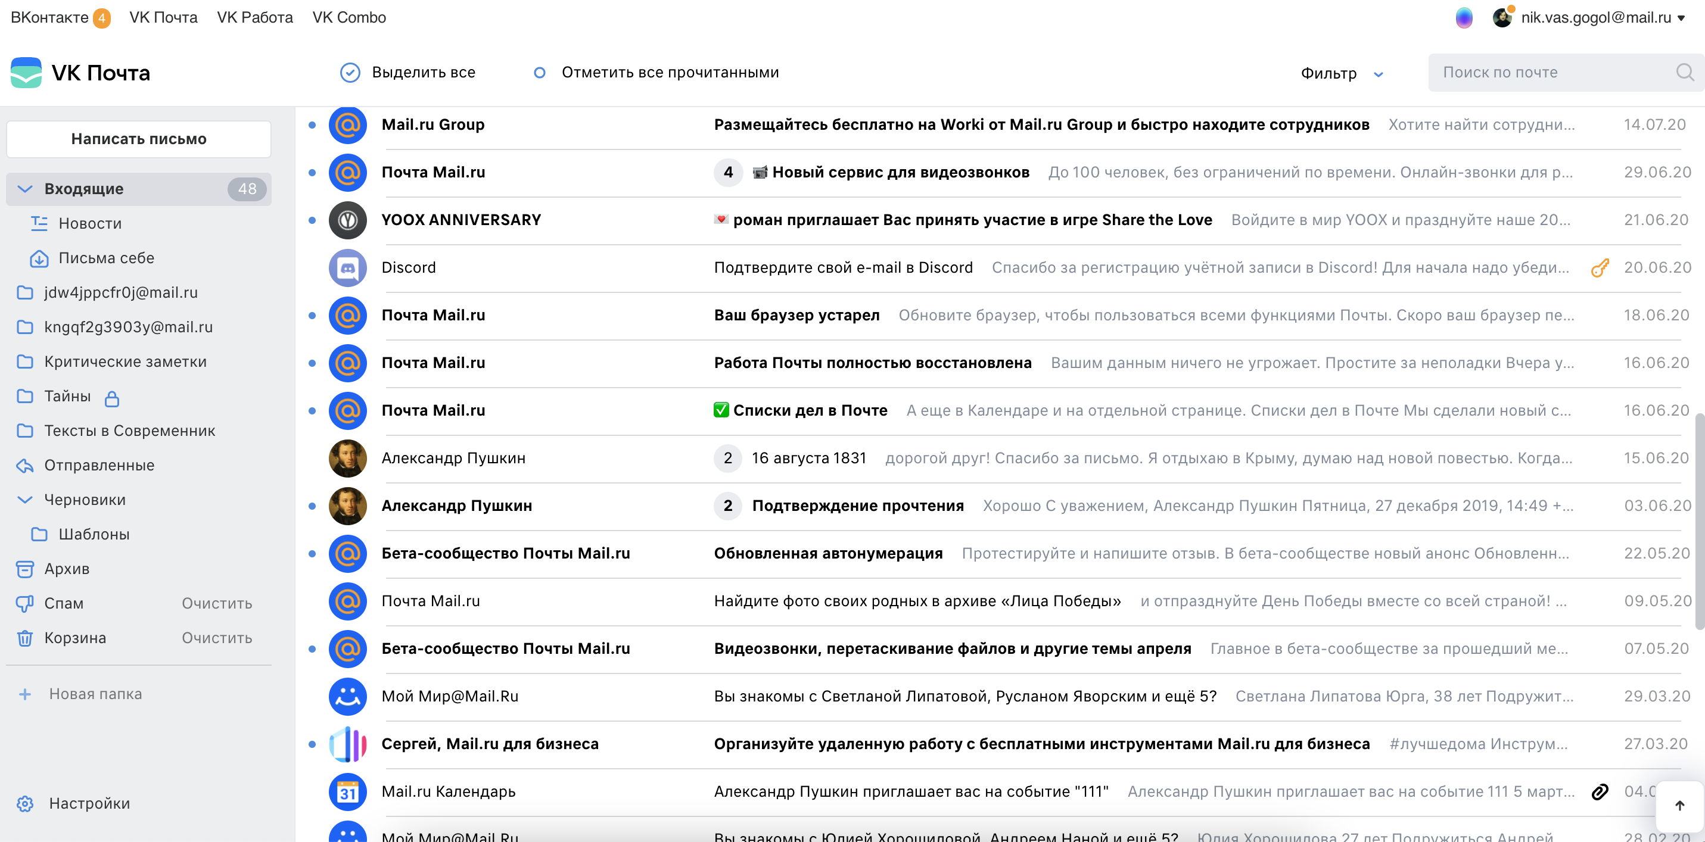Viewport: 1705px width, 842px height.
Task: Click the VK Почта logo icon
Action: point(26,72)
